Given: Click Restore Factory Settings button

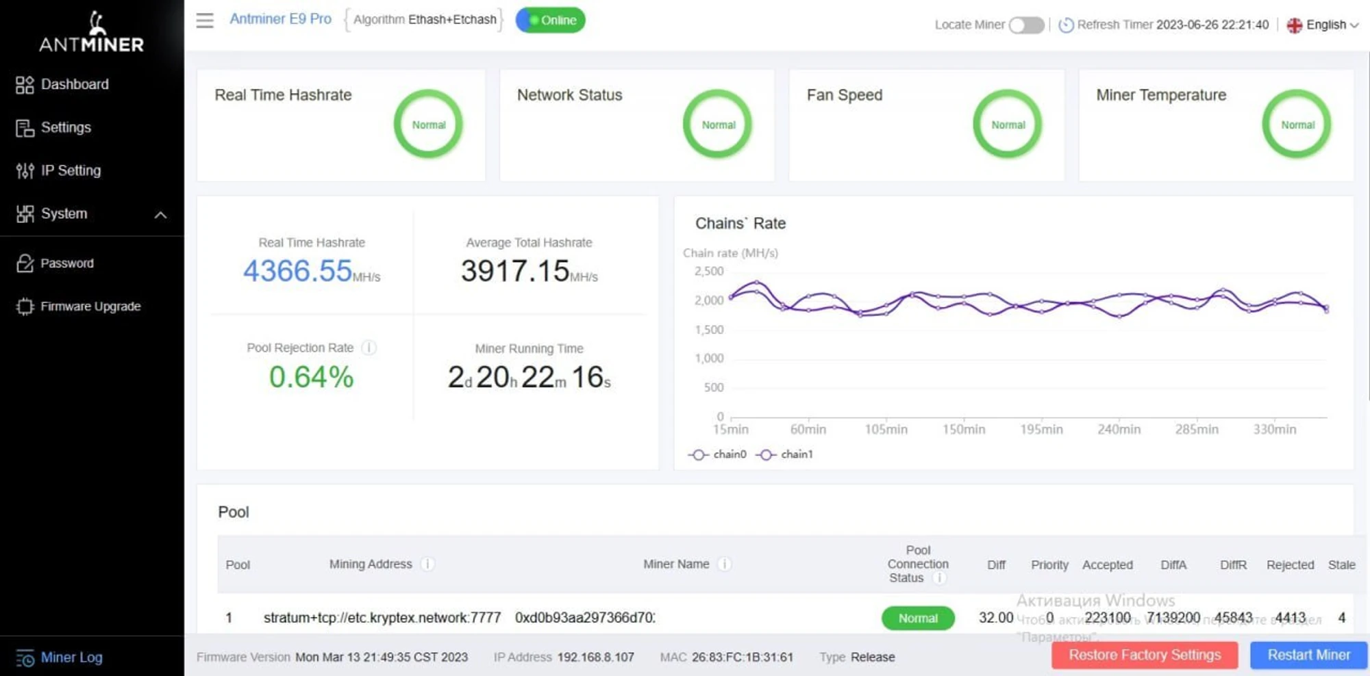Looking at the screenshot, I should pos(1144,655).
